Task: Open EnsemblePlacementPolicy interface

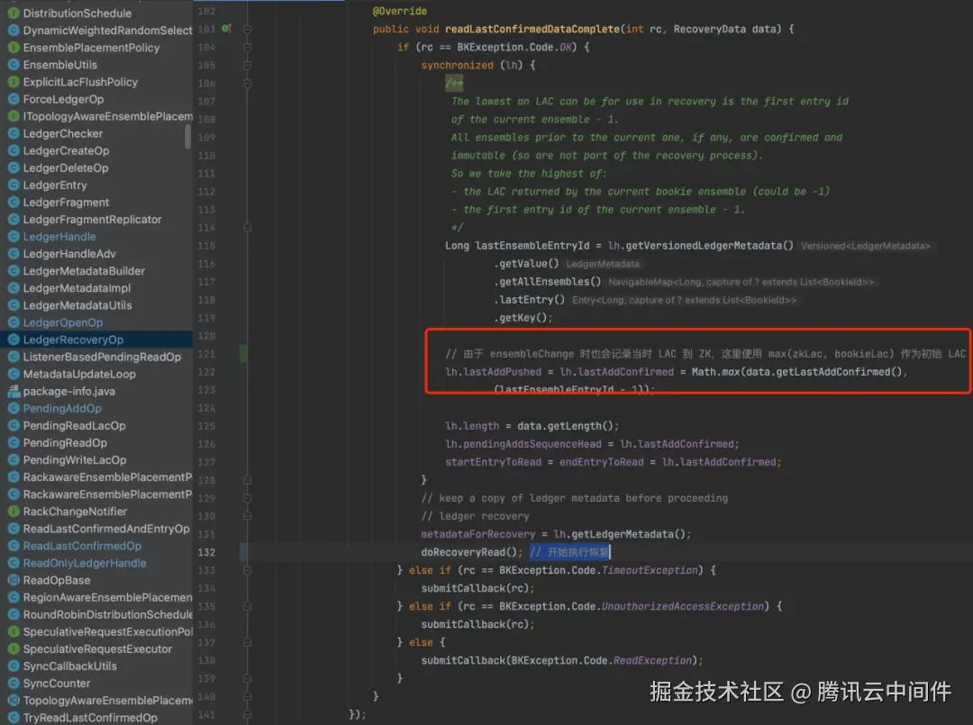Action: [x=91, y=48]
